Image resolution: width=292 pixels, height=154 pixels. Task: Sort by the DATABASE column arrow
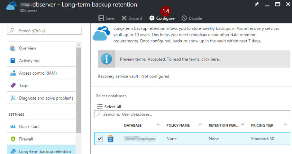(x=158, y=124)
